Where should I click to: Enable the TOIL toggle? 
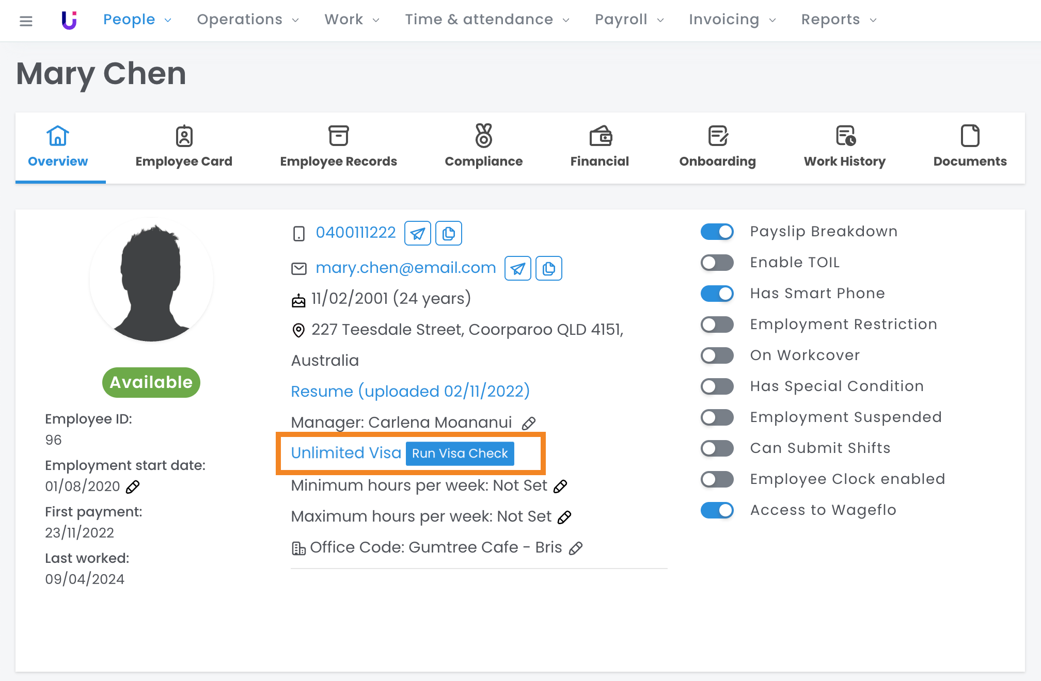tap(717, 263)
